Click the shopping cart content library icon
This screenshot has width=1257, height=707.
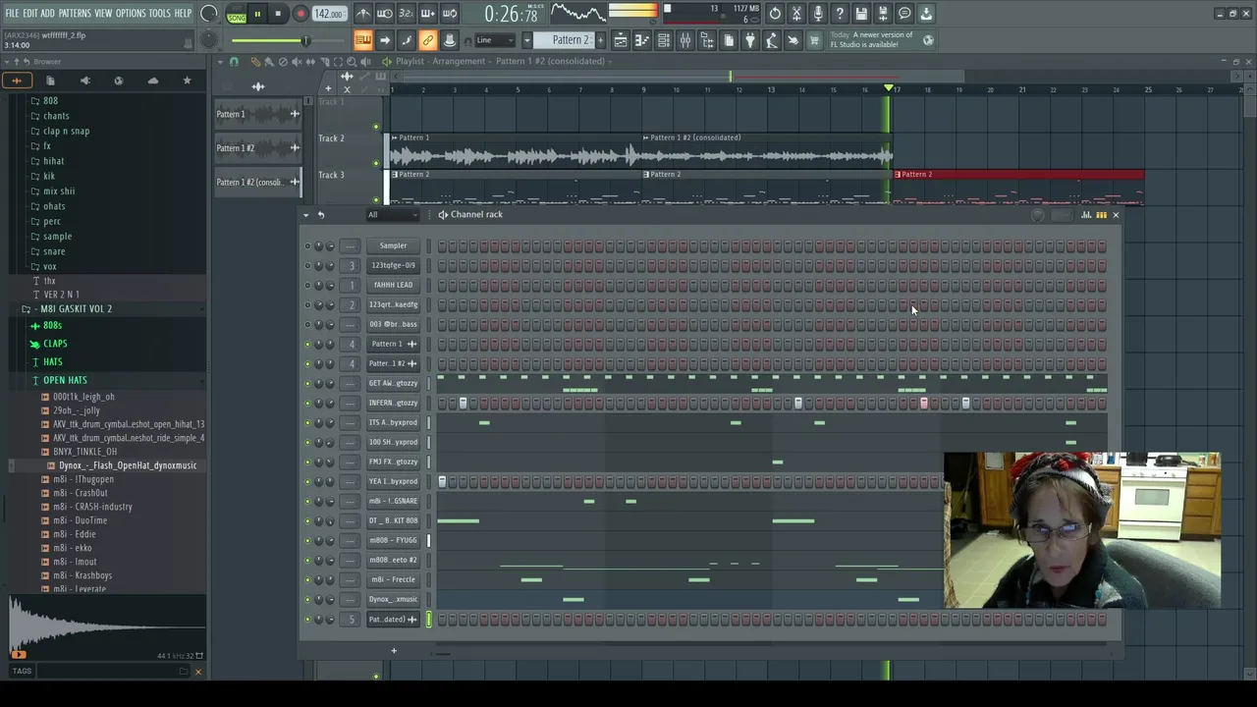tap(813, 40)
